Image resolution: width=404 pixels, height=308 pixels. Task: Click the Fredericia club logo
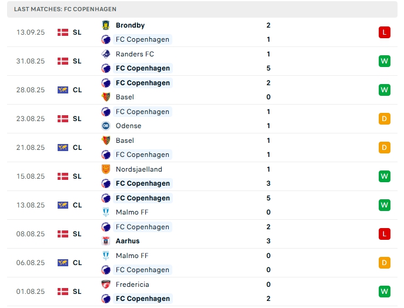(106, 284)
